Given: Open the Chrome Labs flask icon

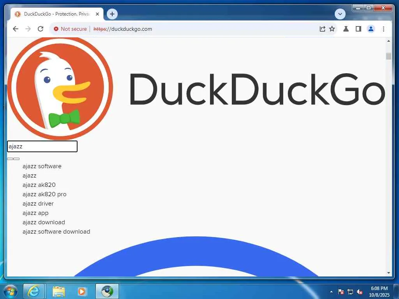Looking at the screenshot, I should coord(346,29).
